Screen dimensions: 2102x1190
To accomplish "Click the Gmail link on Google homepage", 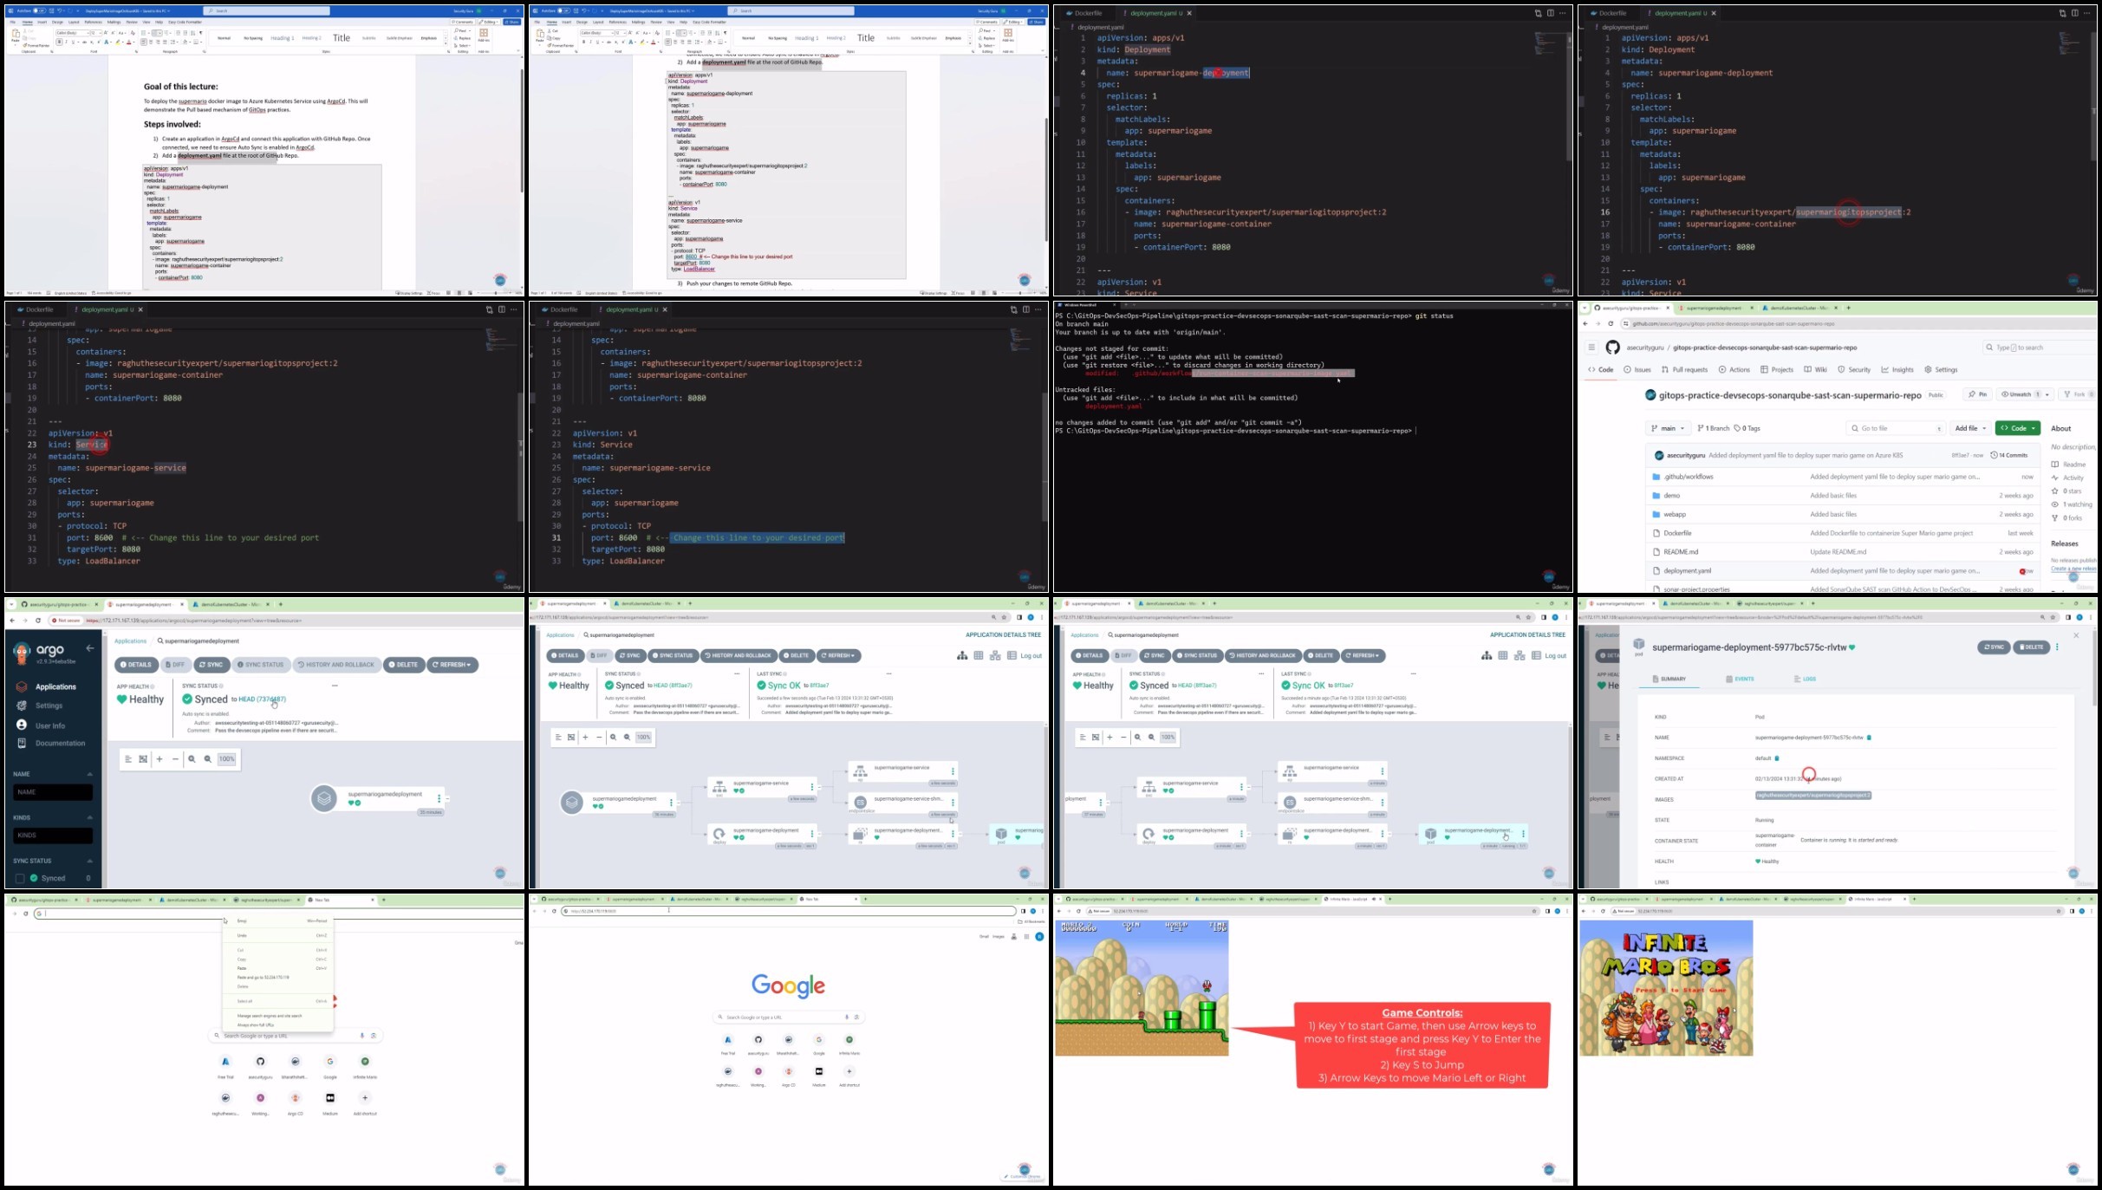I will tap(984, 936).
